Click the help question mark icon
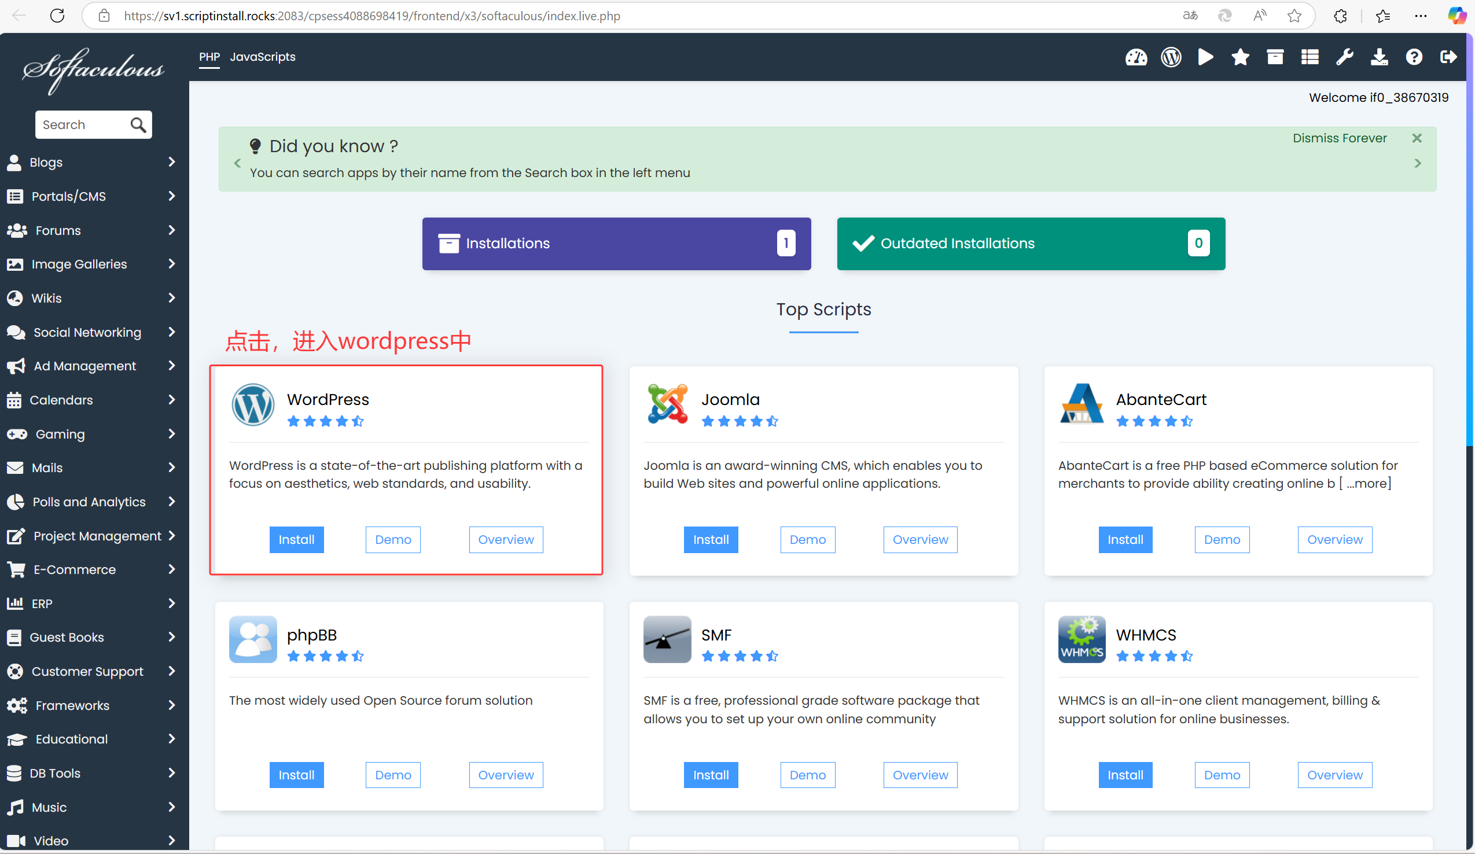The image size is (1475, 854). tap(1414, 57)
